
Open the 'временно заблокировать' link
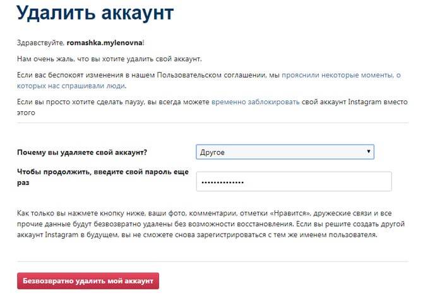click(255, 102)
